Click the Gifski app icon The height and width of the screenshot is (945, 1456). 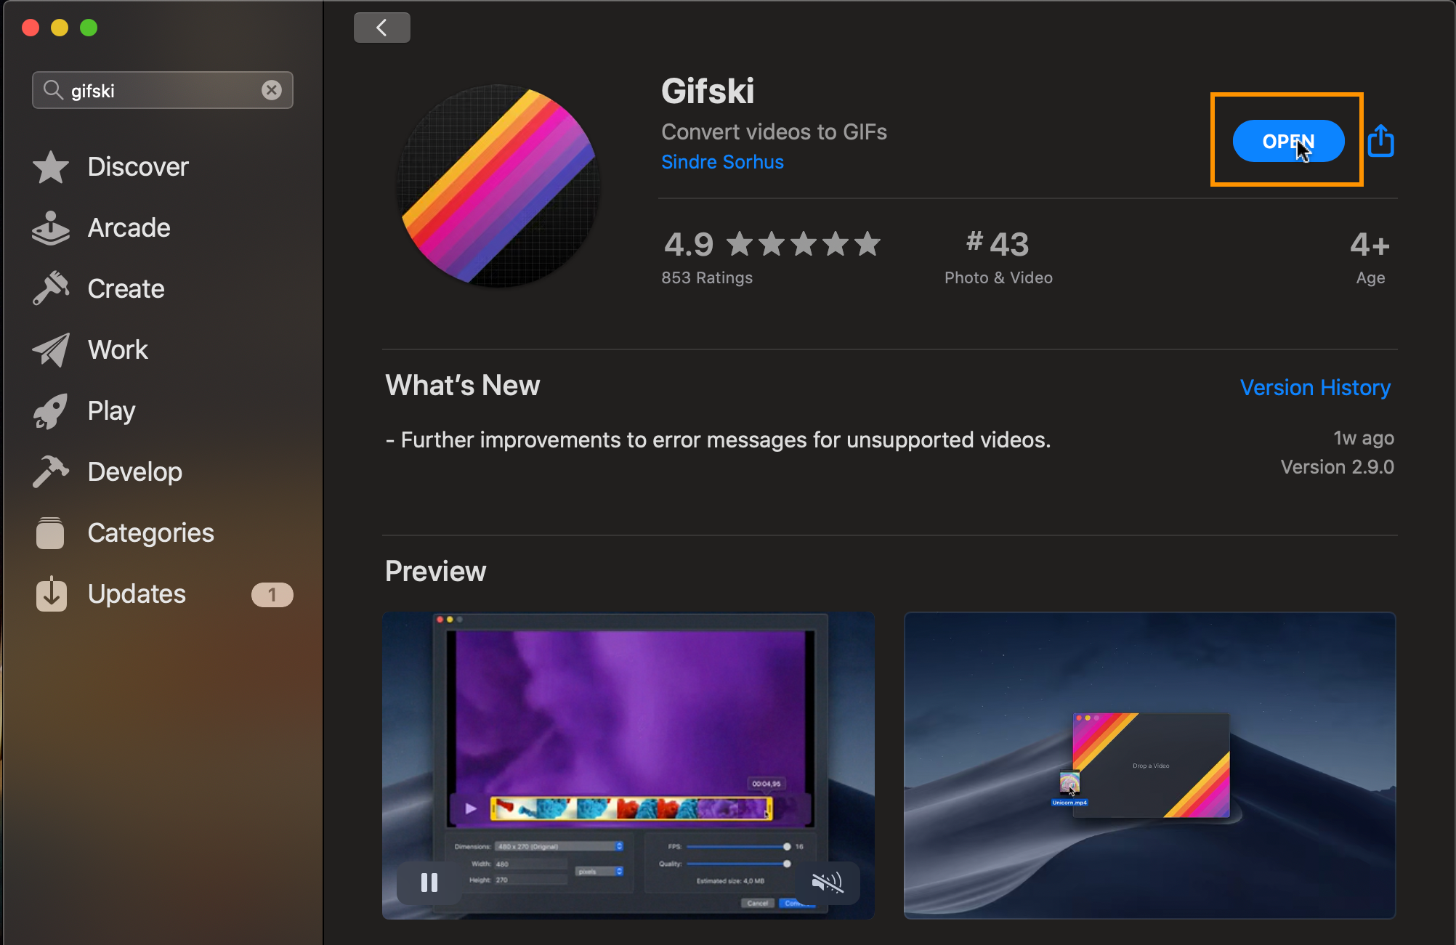pos(499,186)
